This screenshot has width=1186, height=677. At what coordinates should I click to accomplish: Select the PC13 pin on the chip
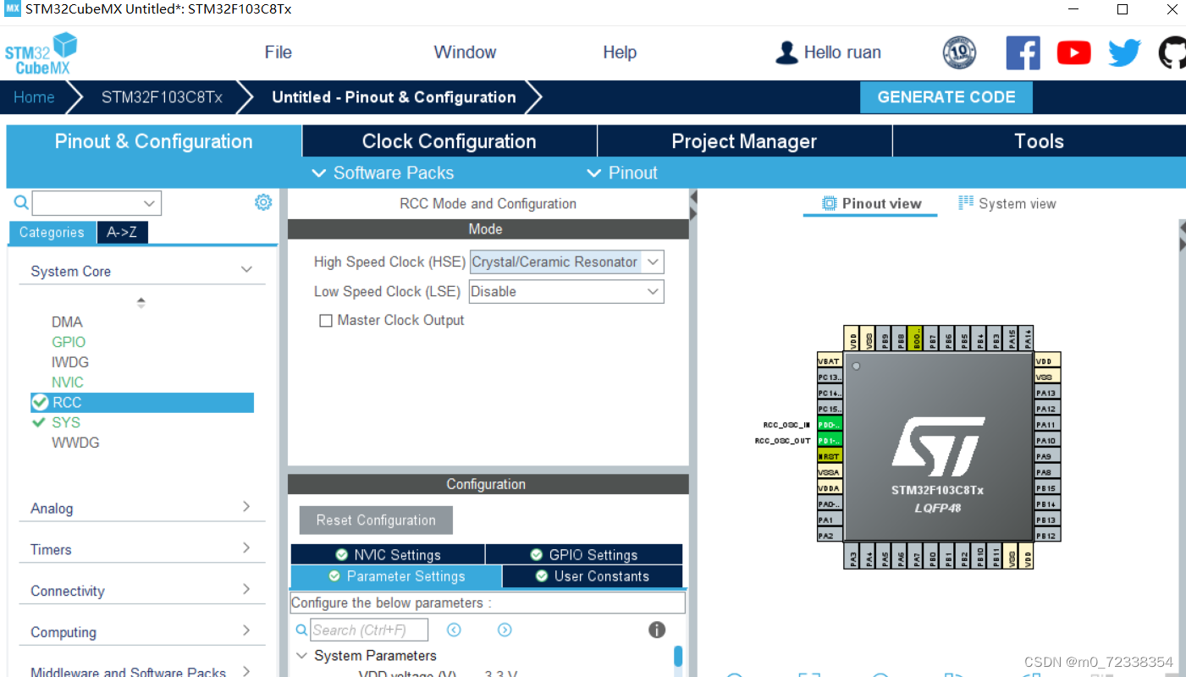pos(830,377)
